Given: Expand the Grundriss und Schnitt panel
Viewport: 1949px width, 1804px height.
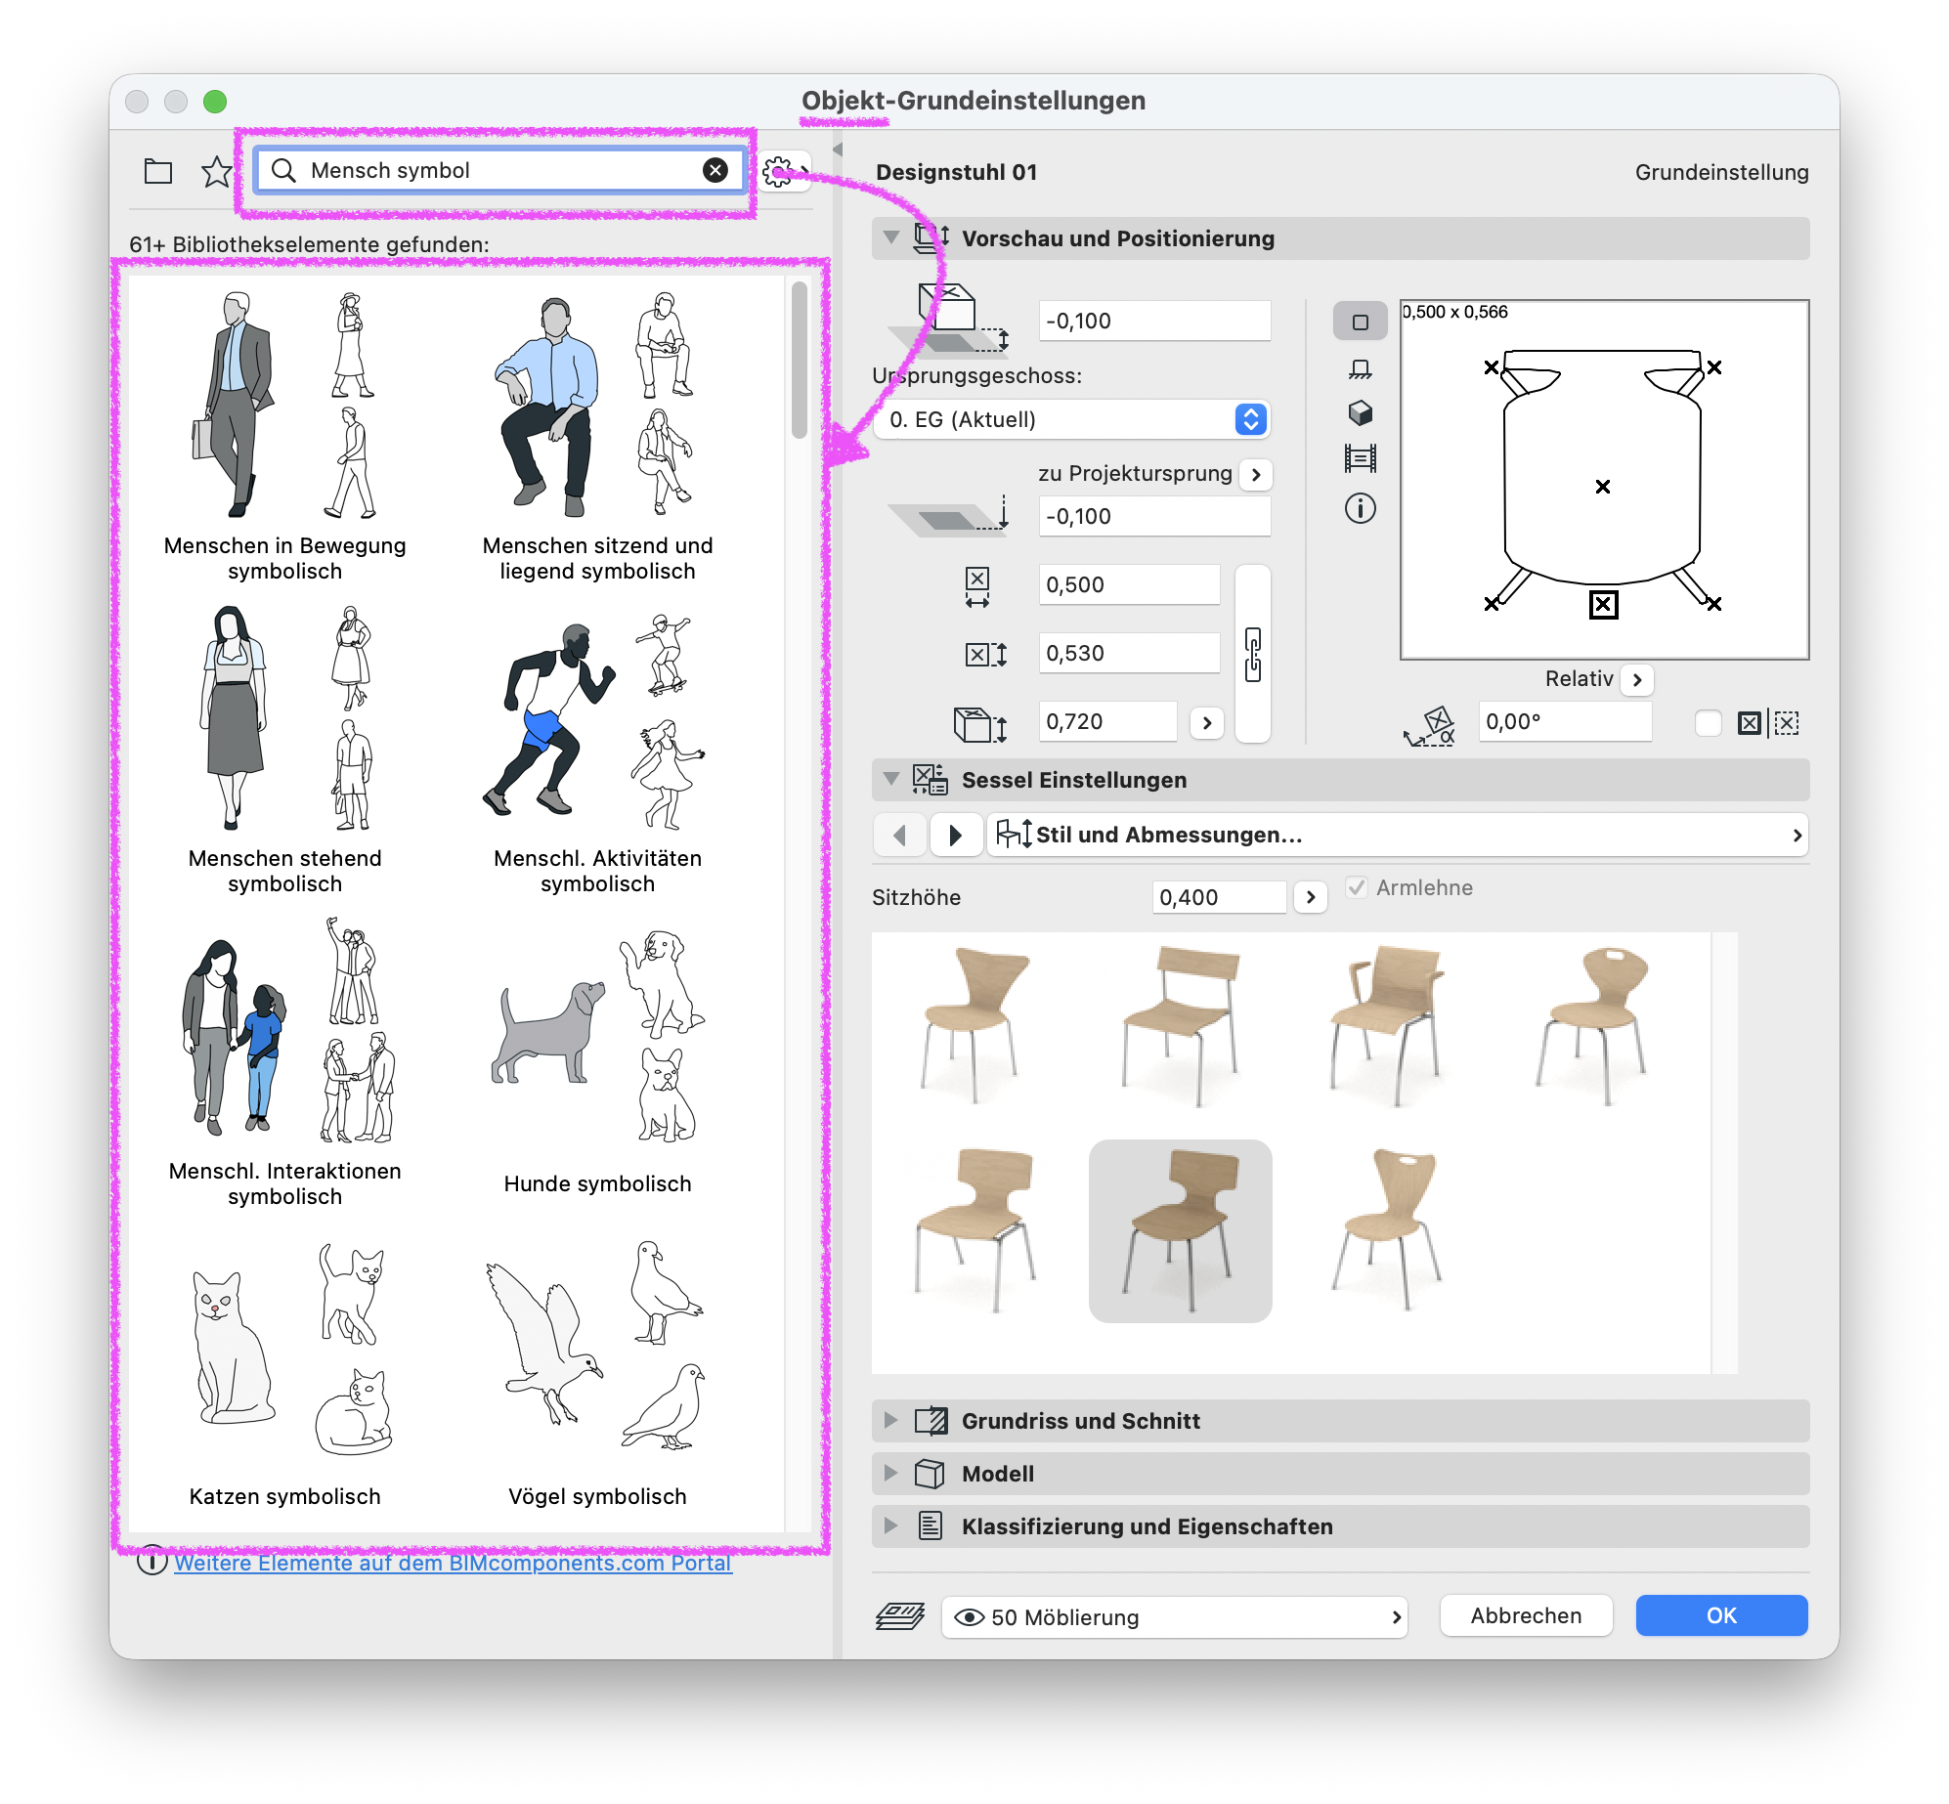Looking at the screenshot, I should pos(890,1420).
